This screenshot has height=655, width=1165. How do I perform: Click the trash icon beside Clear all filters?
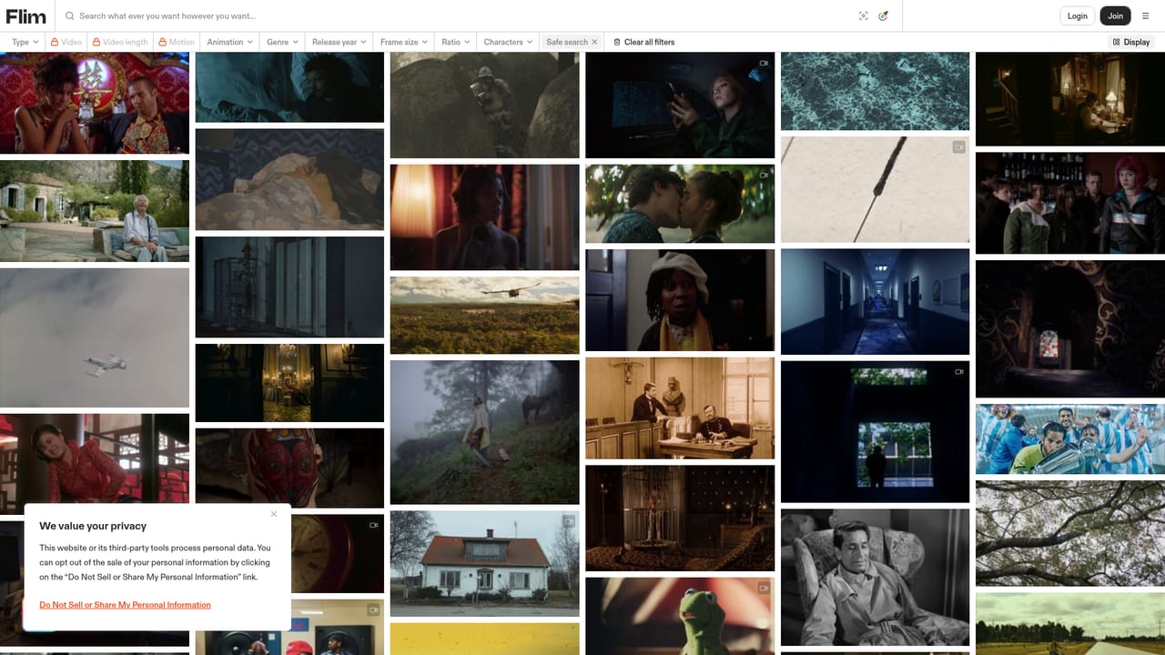click(617, 42)
